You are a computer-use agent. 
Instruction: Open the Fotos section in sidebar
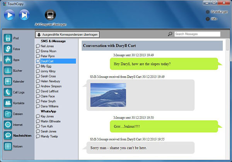pos(8,49)
